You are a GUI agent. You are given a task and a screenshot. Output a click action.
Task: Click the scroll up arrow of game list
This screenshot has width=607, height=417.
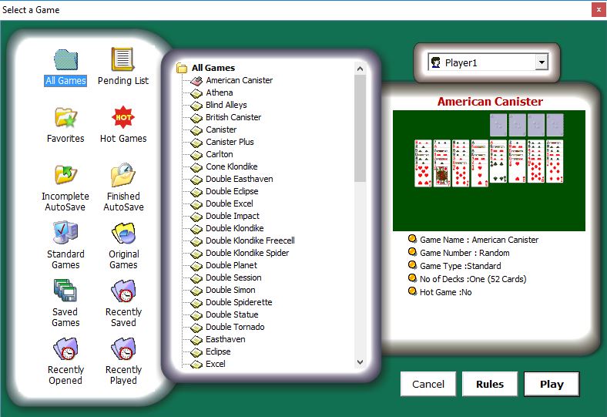tap(360, 69)
